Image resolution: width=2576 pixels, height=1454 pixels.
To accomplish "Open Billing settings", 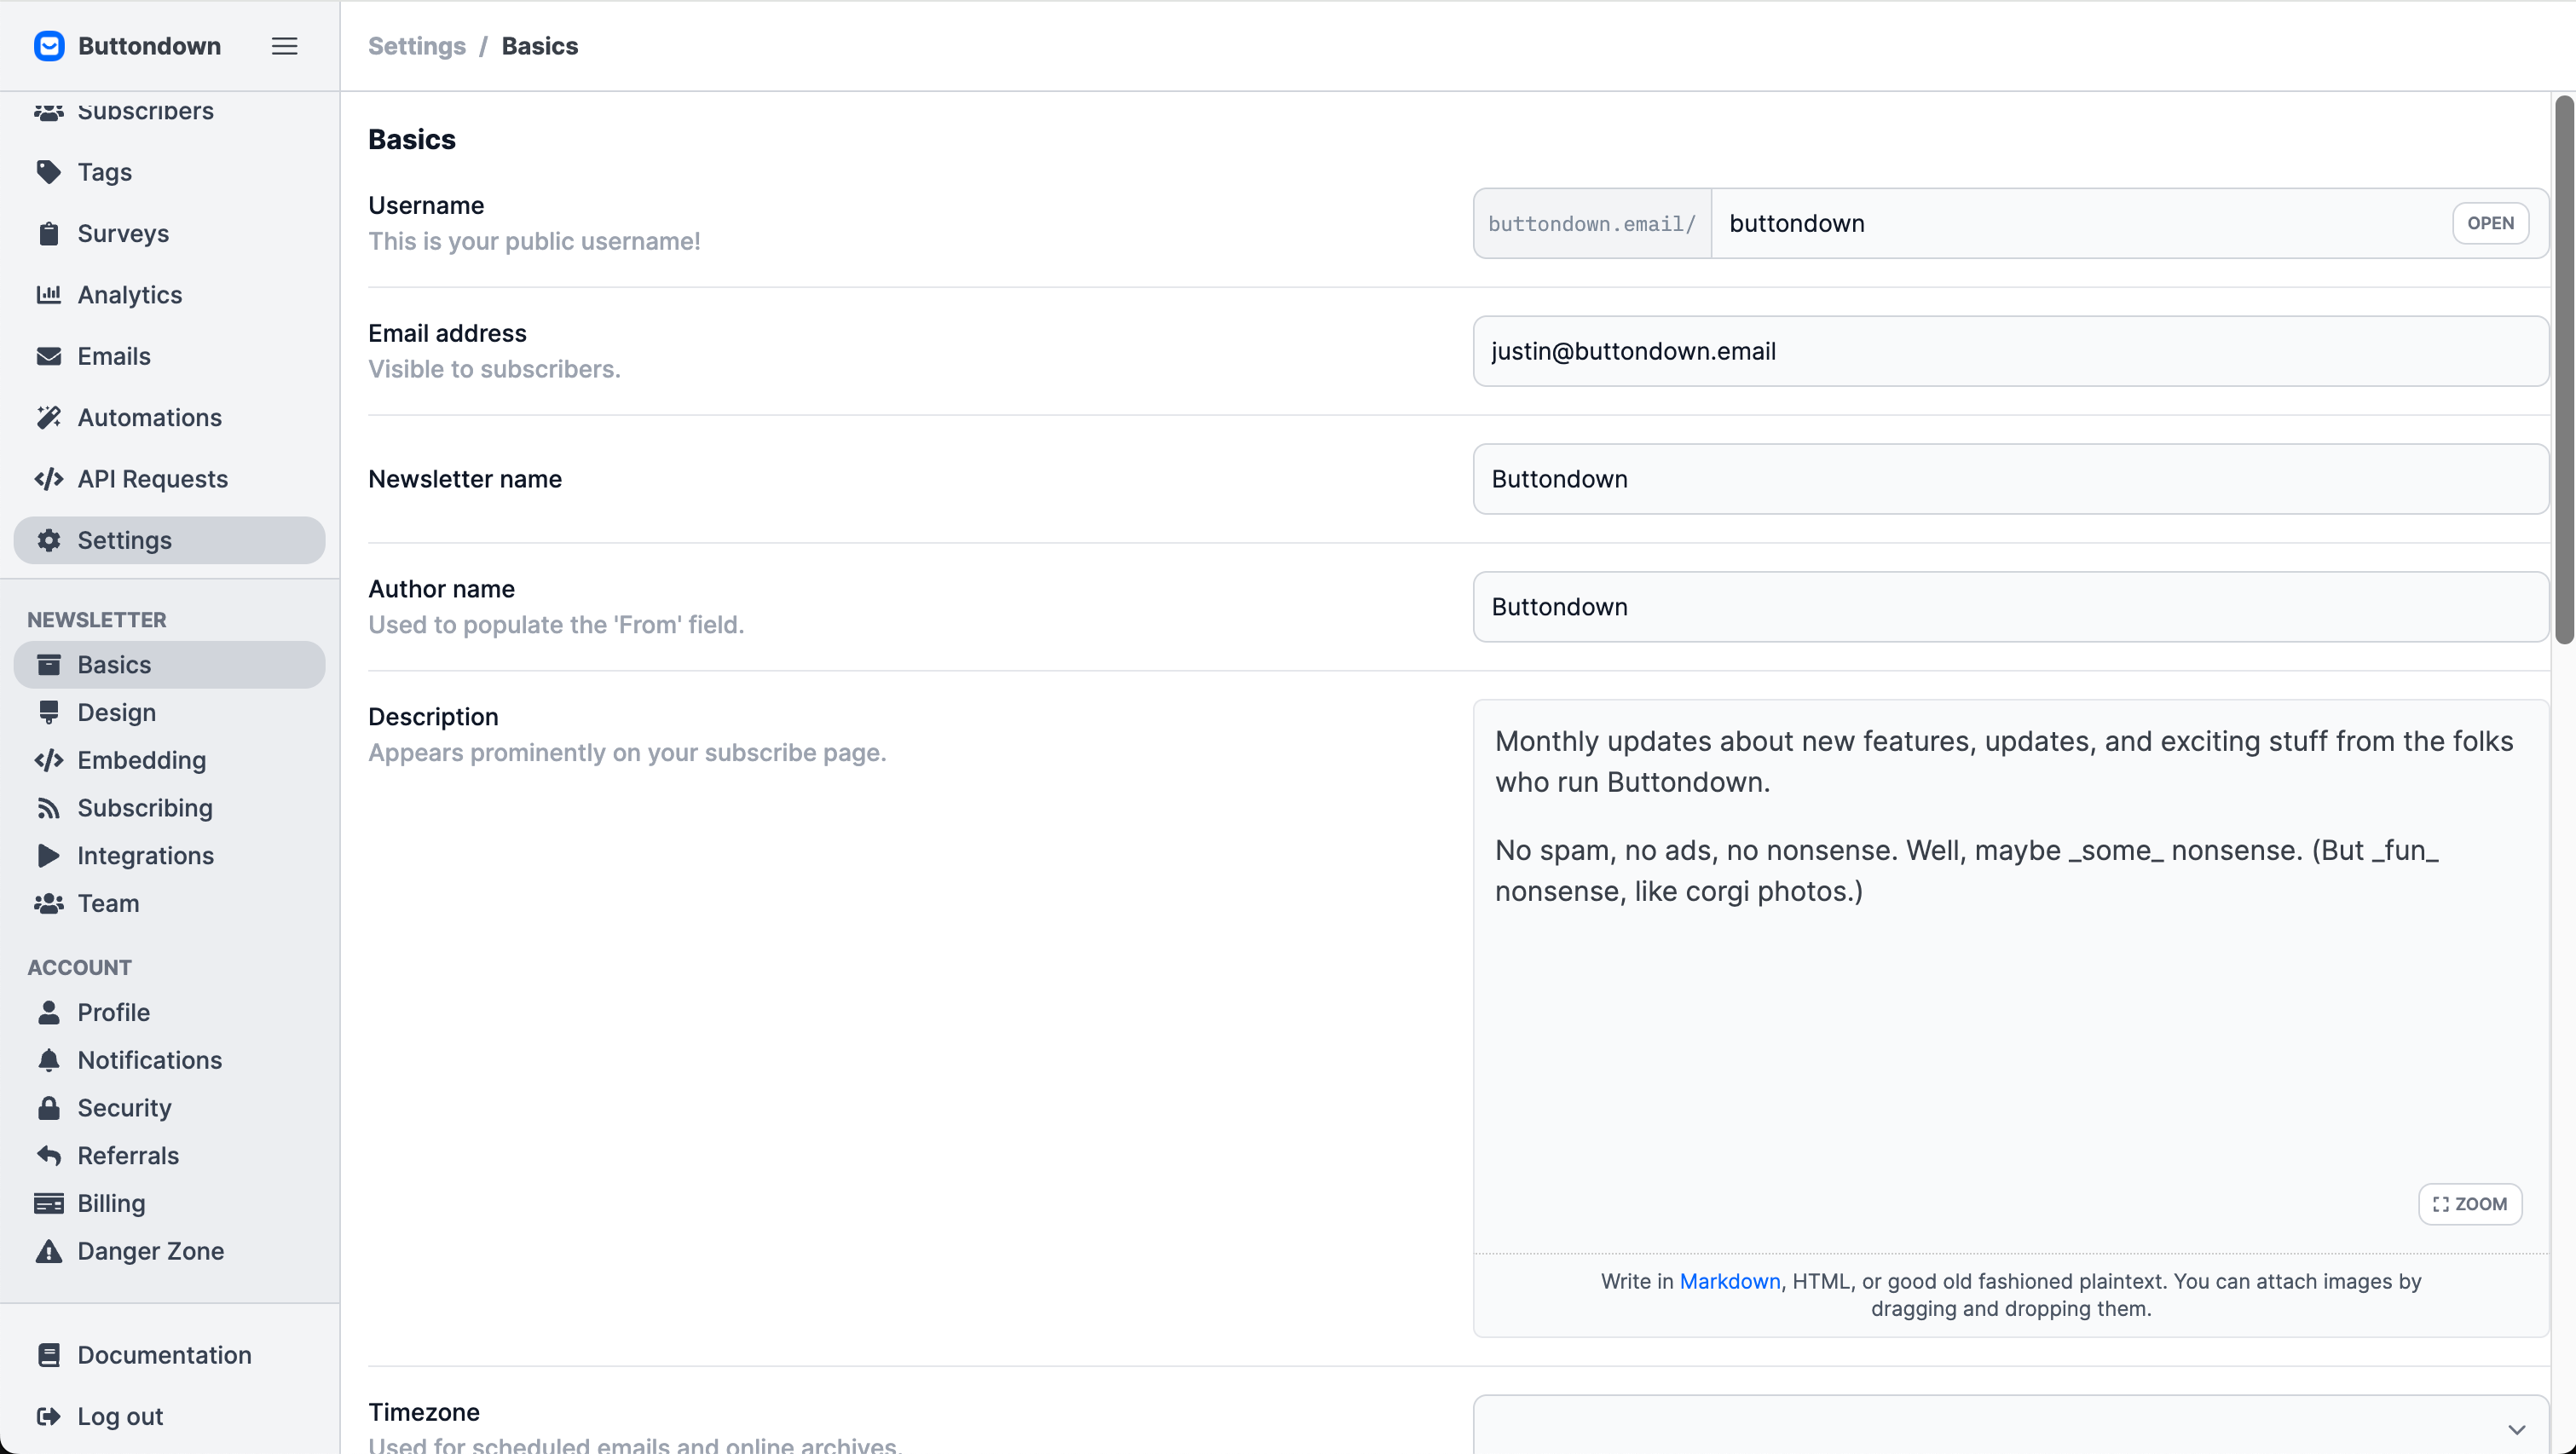I will (170, 1203).
